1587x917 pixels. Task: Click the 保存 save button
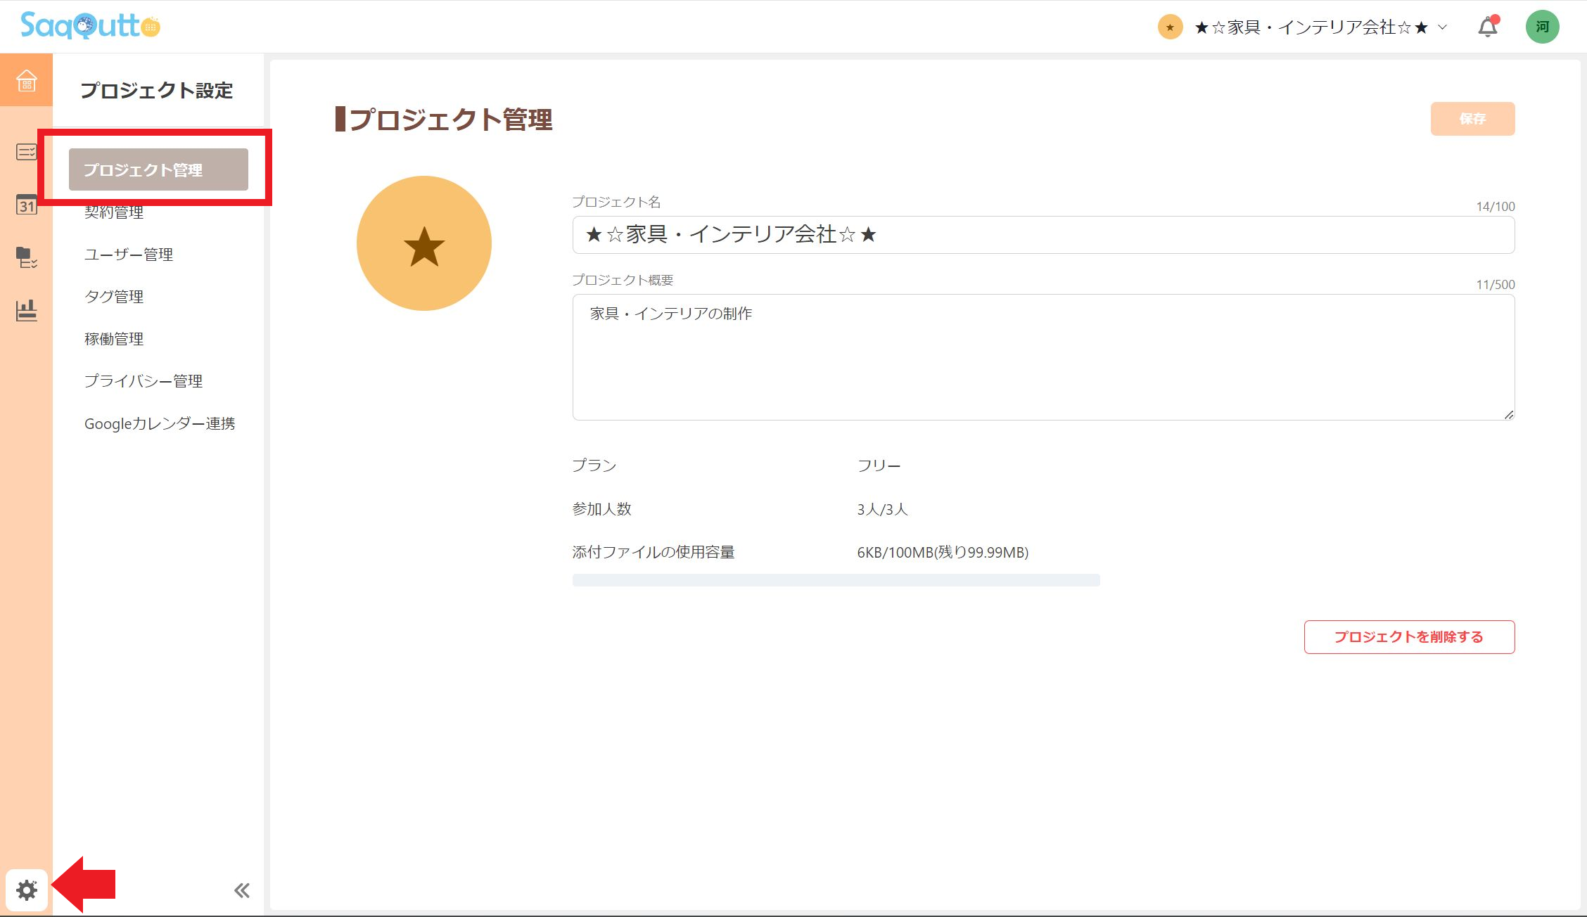(x=1472, y=118)
